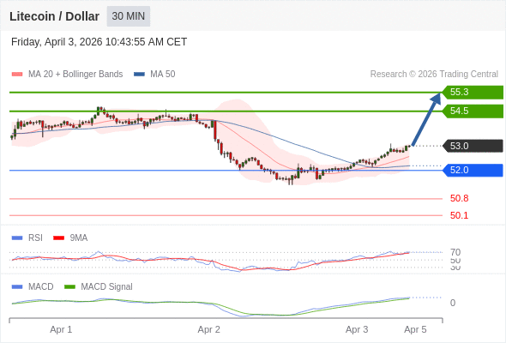Click the MACD Signal legend text
The image size is (506, 343).
click(x=106, y=287)
